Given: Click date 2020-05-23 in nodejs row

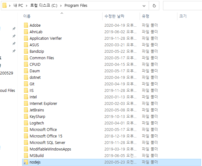Looking at the screenshot, I should click(x=120, y=162).
